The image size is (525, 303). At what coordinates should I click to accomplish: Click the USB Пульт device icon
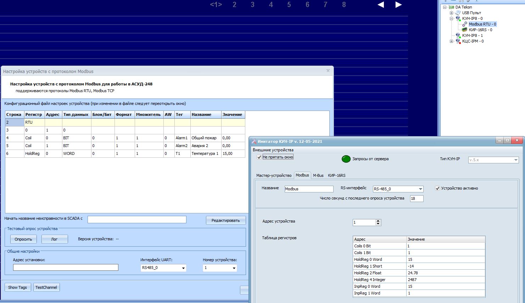[x=458, y=13]
